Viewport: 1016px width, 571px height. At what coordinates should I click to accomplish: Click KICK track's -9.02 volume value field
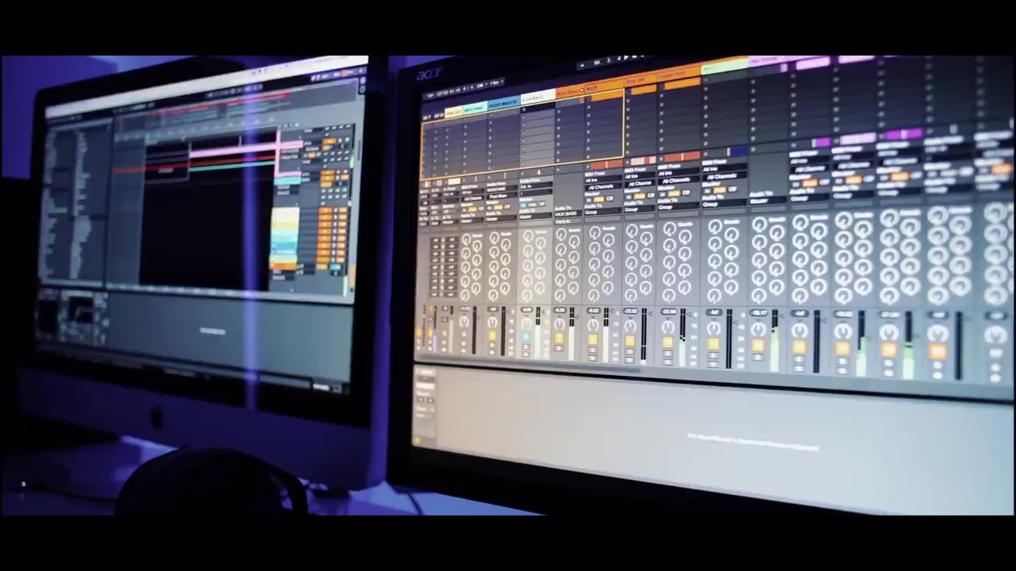594,311
